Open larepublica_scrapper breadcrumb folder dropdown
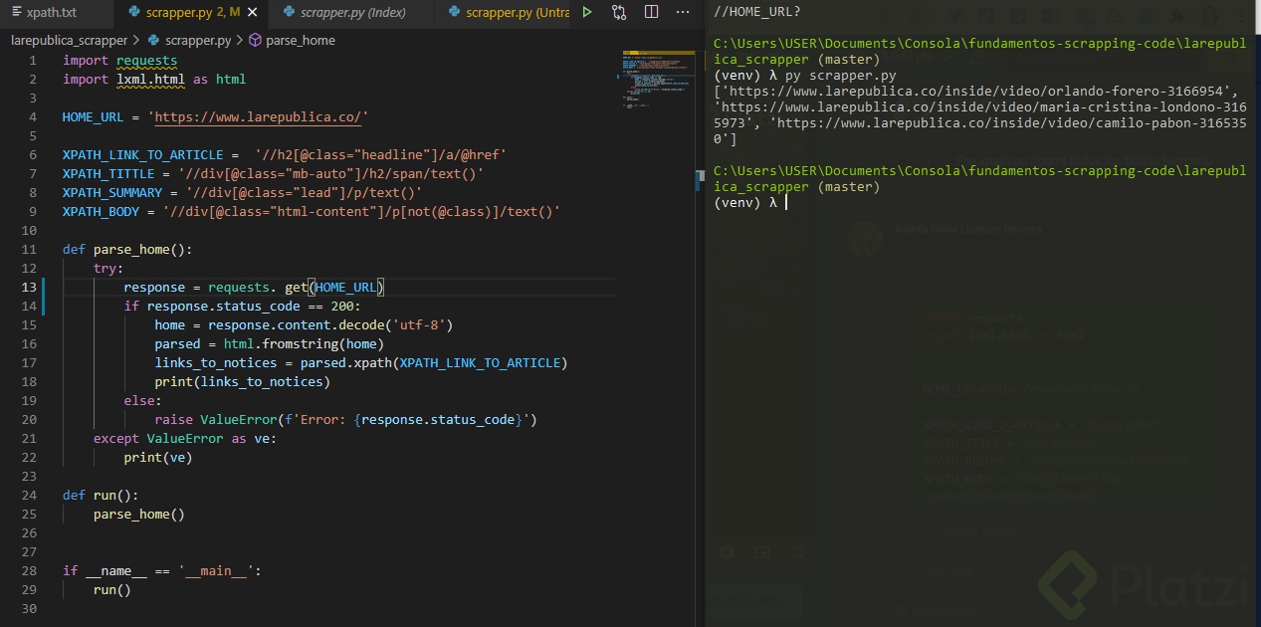This screenshot has width=1261, height=627. tap(69, 41)
